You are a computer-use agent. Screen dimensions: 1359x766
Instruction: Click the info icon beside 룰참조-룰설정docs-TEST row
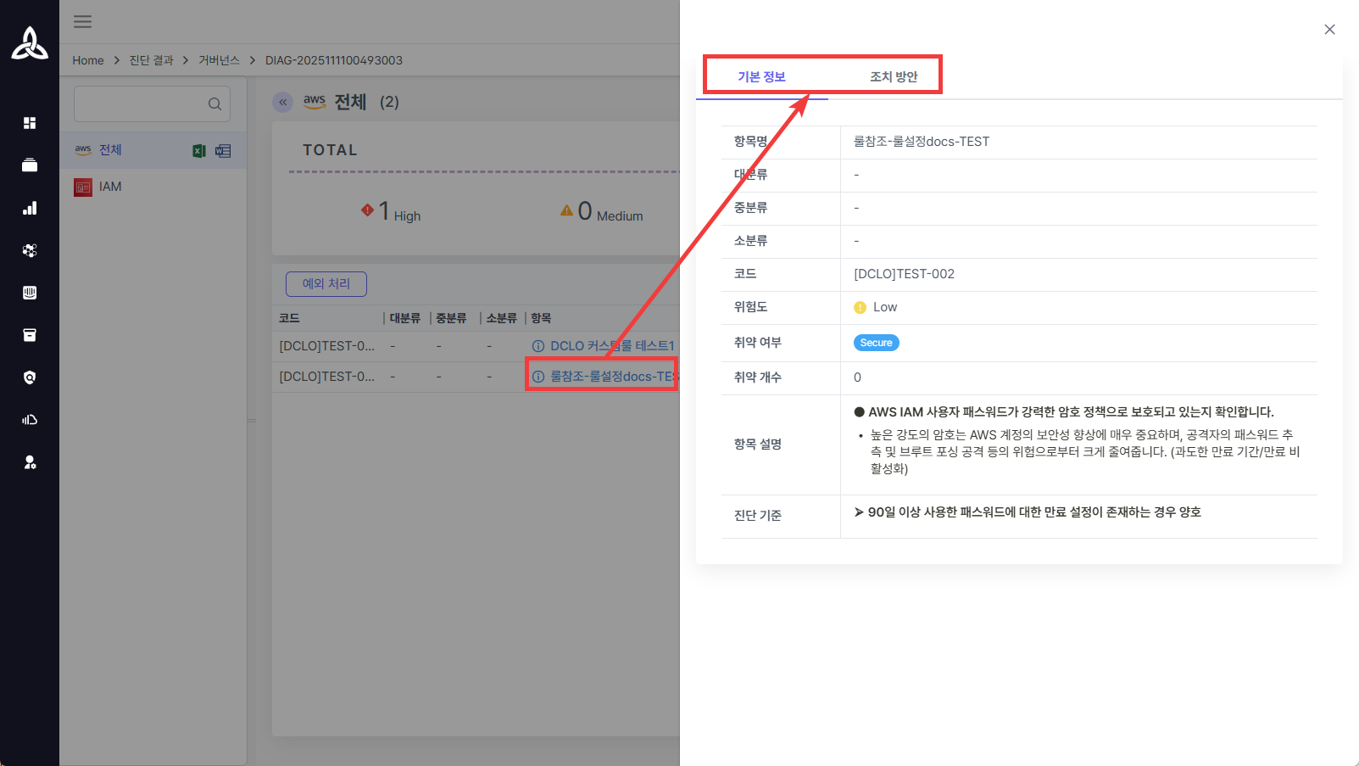(537, 376)
